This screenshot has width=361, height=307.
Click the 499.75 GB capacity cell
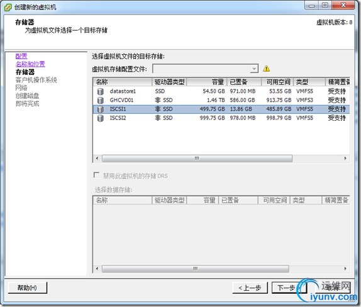(213, 109)
